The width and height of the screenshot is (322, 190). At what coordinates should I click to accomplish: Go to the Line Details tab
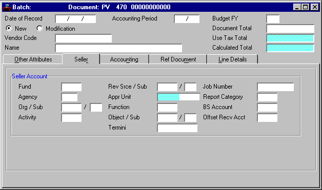(232, 59)
